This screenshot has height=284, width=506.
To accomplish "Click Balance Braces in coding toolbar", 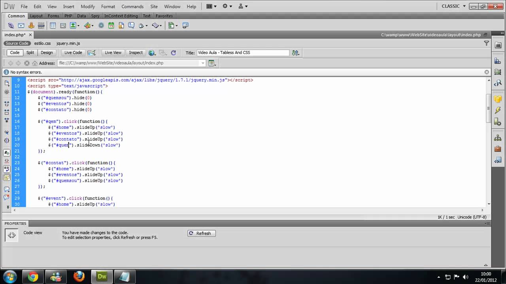I will click(x=7, y=140).
